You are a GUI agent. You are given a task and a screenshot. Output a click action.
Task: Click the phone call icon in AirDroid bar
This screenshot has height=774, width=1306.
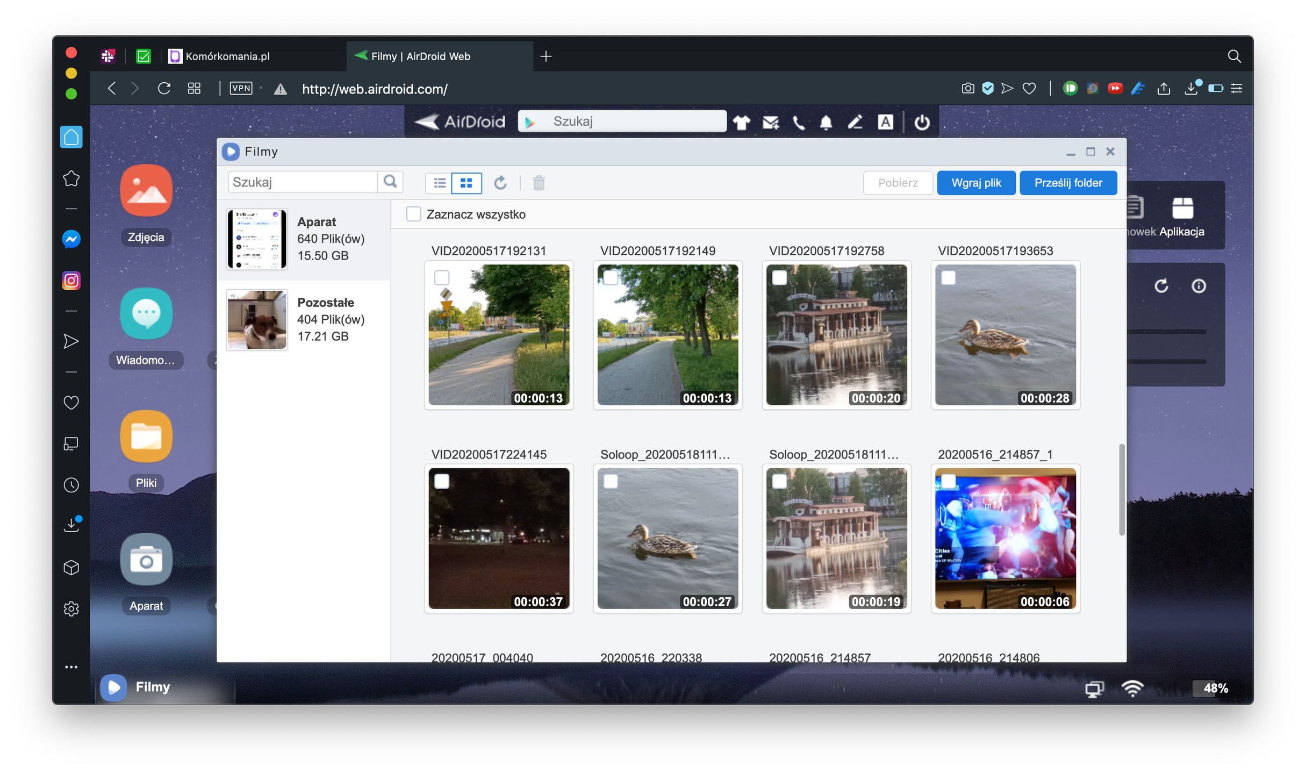click(799, 123)
